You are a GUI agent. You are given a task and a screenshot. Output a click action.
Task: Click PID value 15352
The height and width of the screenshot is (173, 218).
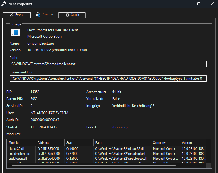(x=35, y=92)
